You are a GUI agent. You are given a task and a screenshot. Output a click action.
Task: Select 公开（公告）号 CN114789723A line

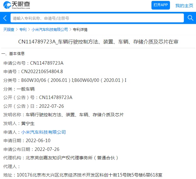point(38,97)
